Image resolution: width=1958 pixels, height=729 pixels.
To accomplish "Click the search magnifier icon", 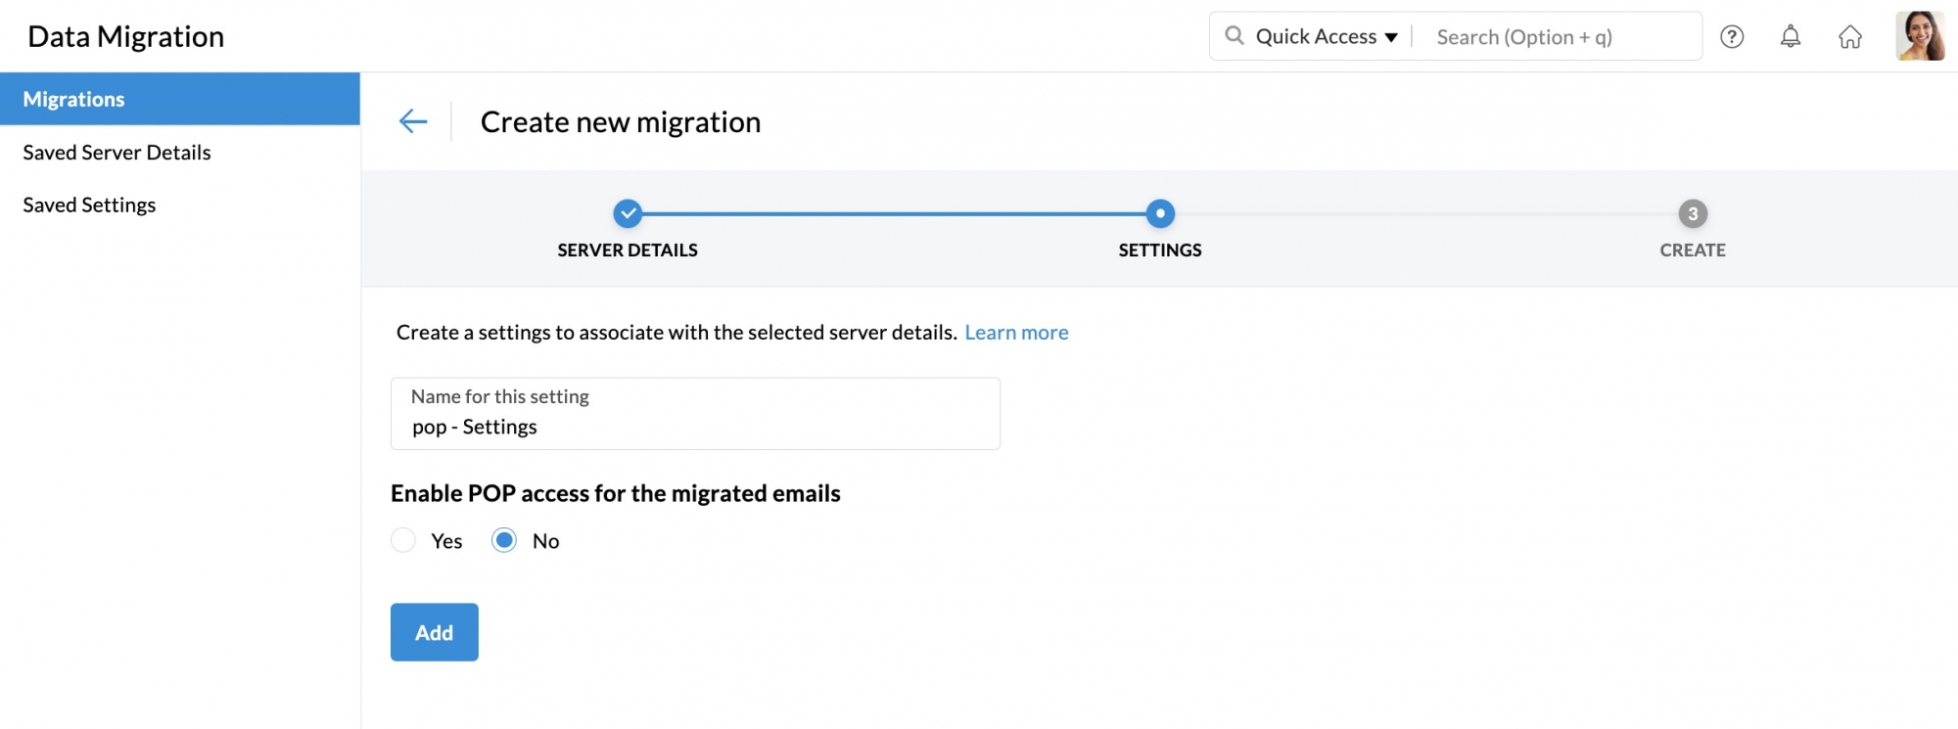I will click(1235, 36).
